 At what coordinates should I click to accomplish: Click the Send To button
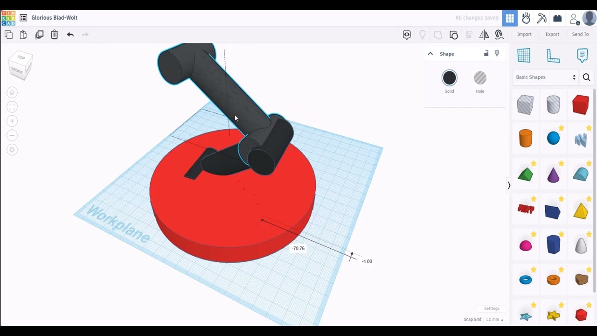pyautogui.click(x=580, y=34)
